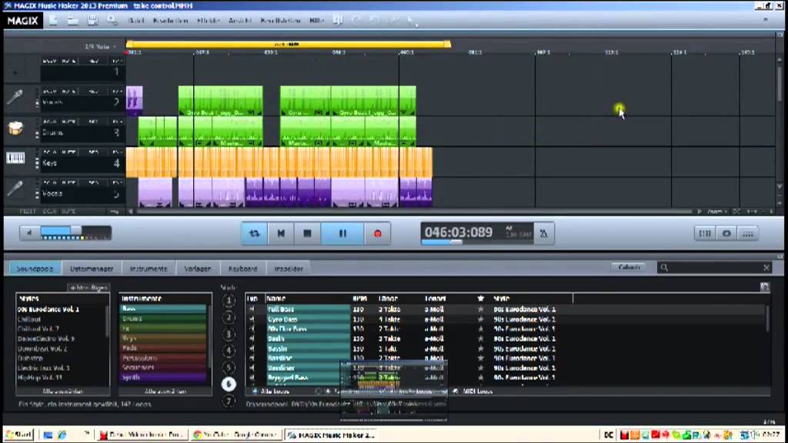Start recording with the red record button

(378, 234)
